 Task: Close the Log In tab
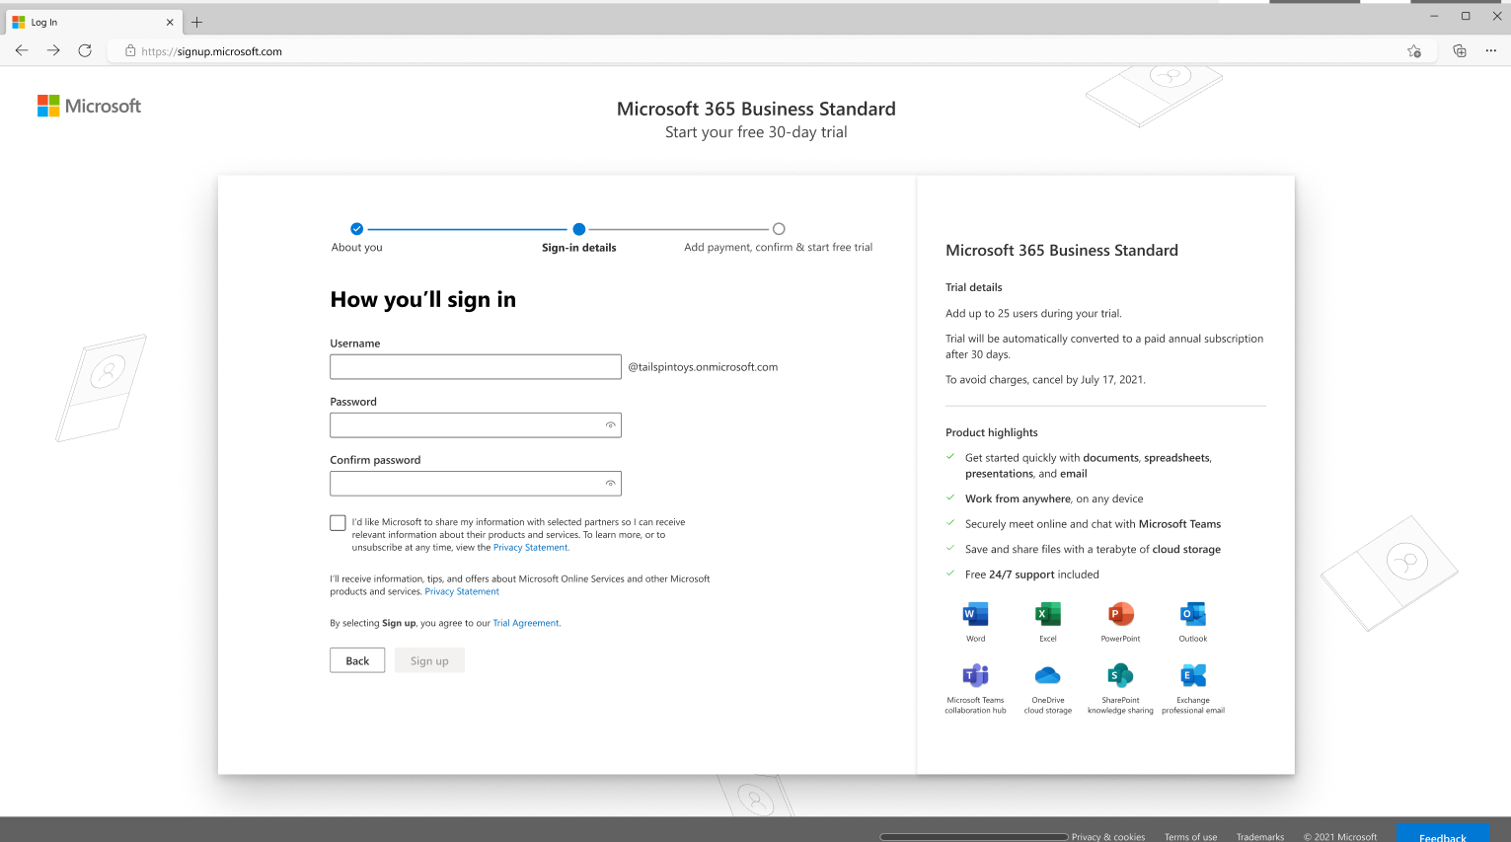170,22
